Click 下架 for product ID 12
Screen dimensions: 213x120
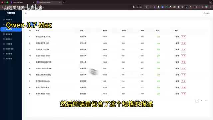tap(183, 75)
